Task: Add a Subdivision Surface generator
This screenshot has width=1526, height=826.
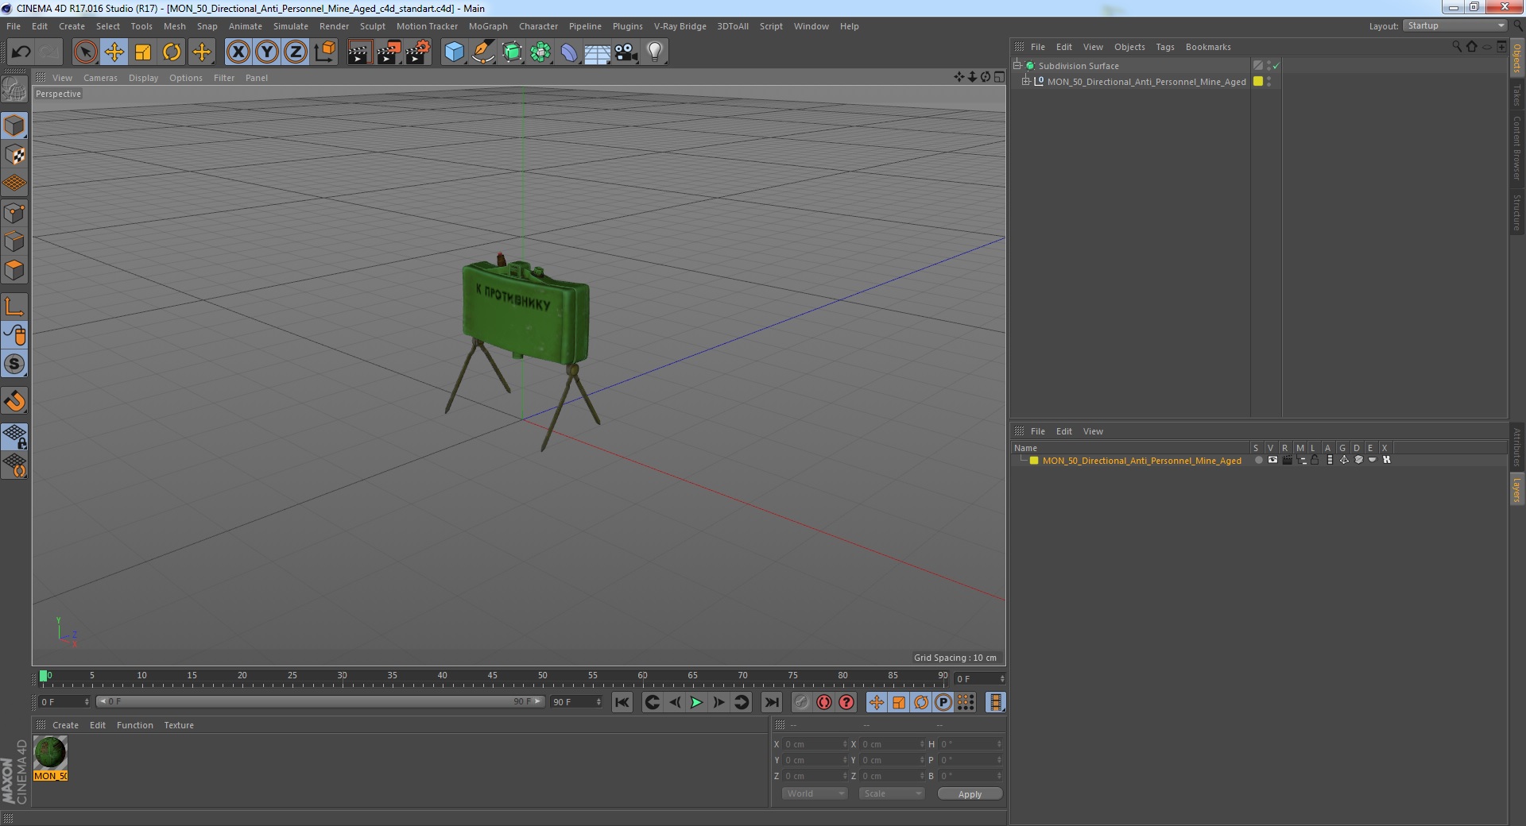Action: [512, 52]
